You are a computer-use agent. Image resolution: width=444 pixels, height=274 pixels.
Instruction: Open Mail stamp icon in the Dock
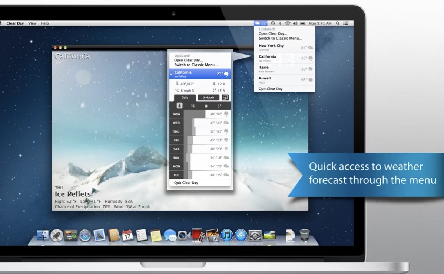tap(99, 235)
